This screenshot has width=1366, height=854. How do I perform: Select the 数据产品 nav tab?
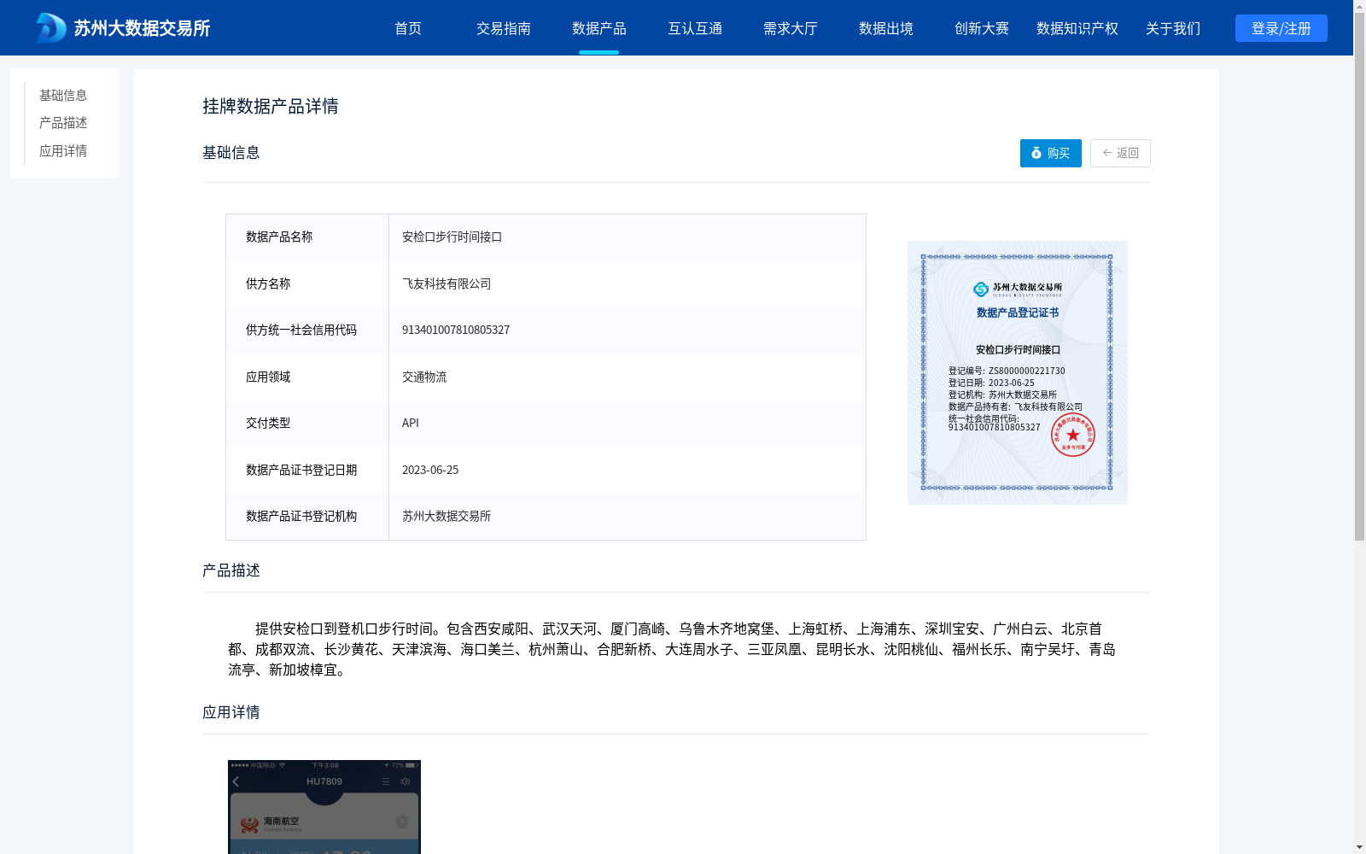click(599, 28)
